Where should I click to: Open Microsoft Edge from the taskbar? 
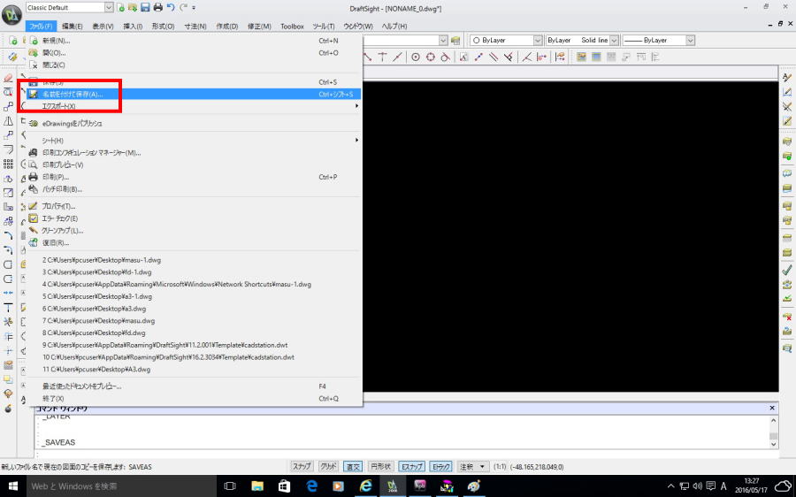311,486
